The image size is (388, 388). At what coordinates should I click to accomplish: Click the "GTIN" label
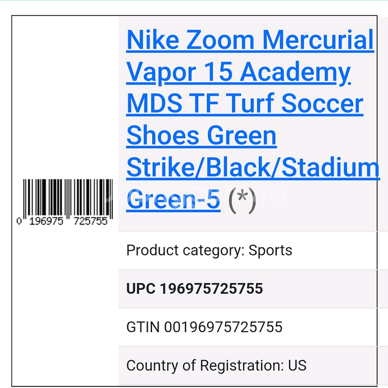(143, 327)
